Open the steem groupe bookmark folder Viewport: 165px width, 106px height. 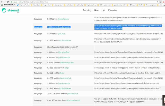point(57,5)
